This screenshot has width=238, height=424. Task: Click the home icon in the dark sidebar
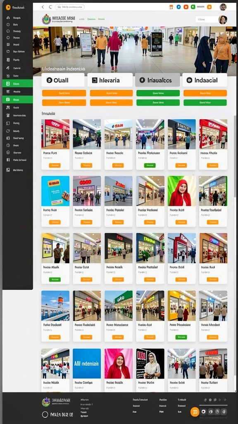(8, 18)
